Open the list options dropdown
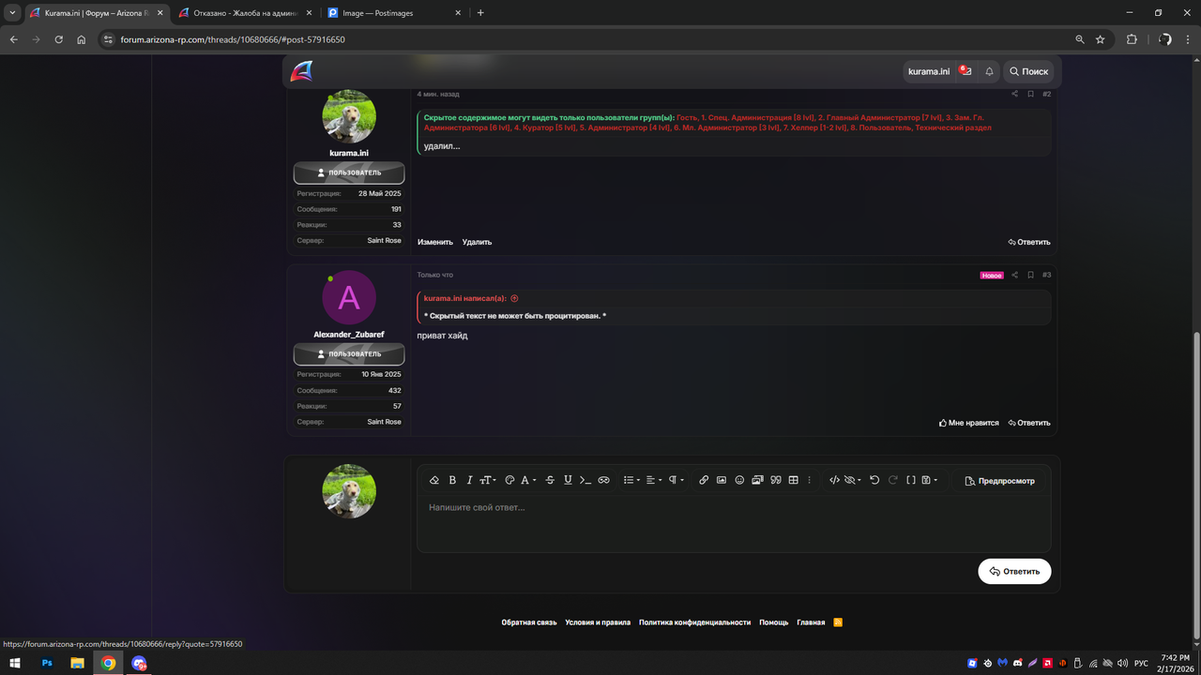This screenshot has width=1201, height=675. (x=631, y=480)
